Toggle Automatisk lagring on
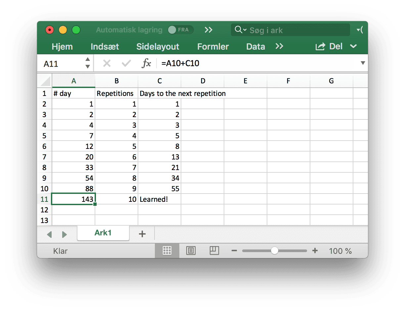405x311 pixels. click(x=181, y=30)
